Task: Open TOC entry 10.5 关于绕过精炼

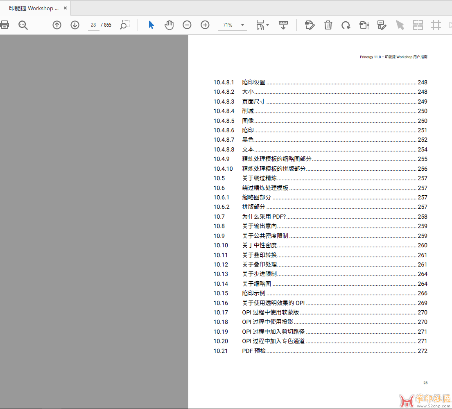Action: 320,178
